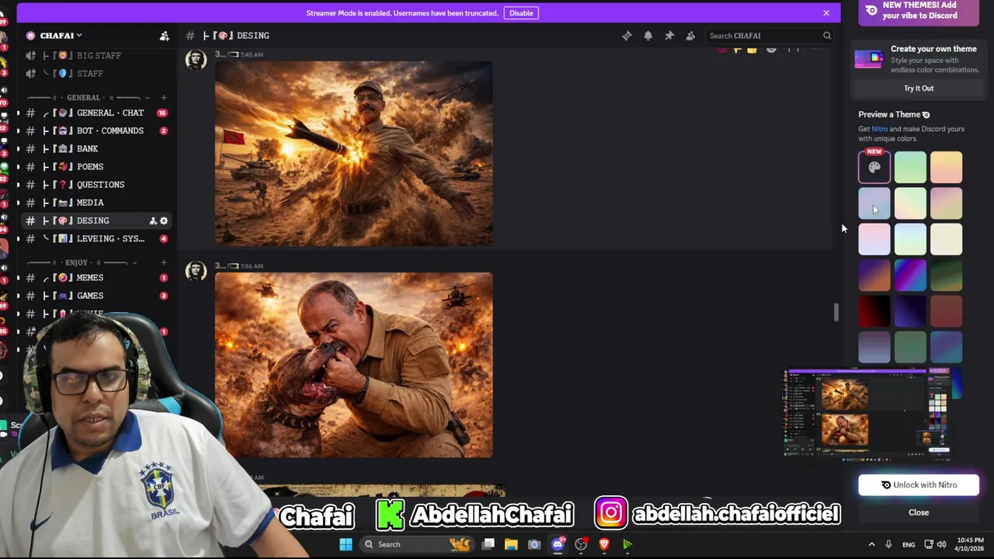Open Discord from the taskbar

[x=558, y=544]
